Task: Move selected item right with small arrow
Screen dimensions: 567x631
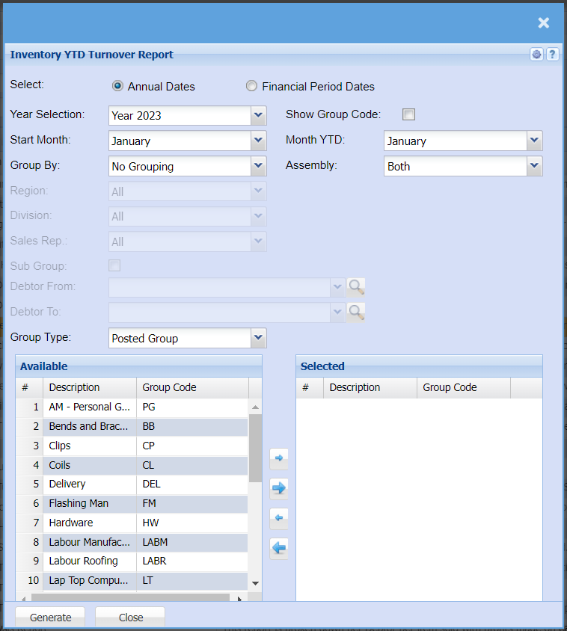Action: pos(279,458)
